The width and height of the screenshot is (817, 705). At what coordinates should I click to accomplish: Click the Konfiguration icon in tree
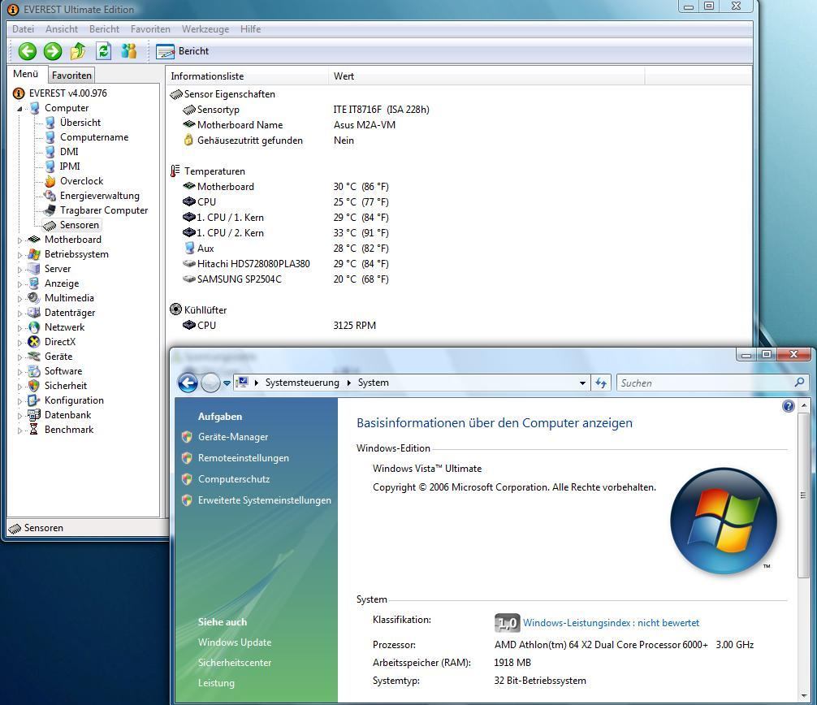34,400
